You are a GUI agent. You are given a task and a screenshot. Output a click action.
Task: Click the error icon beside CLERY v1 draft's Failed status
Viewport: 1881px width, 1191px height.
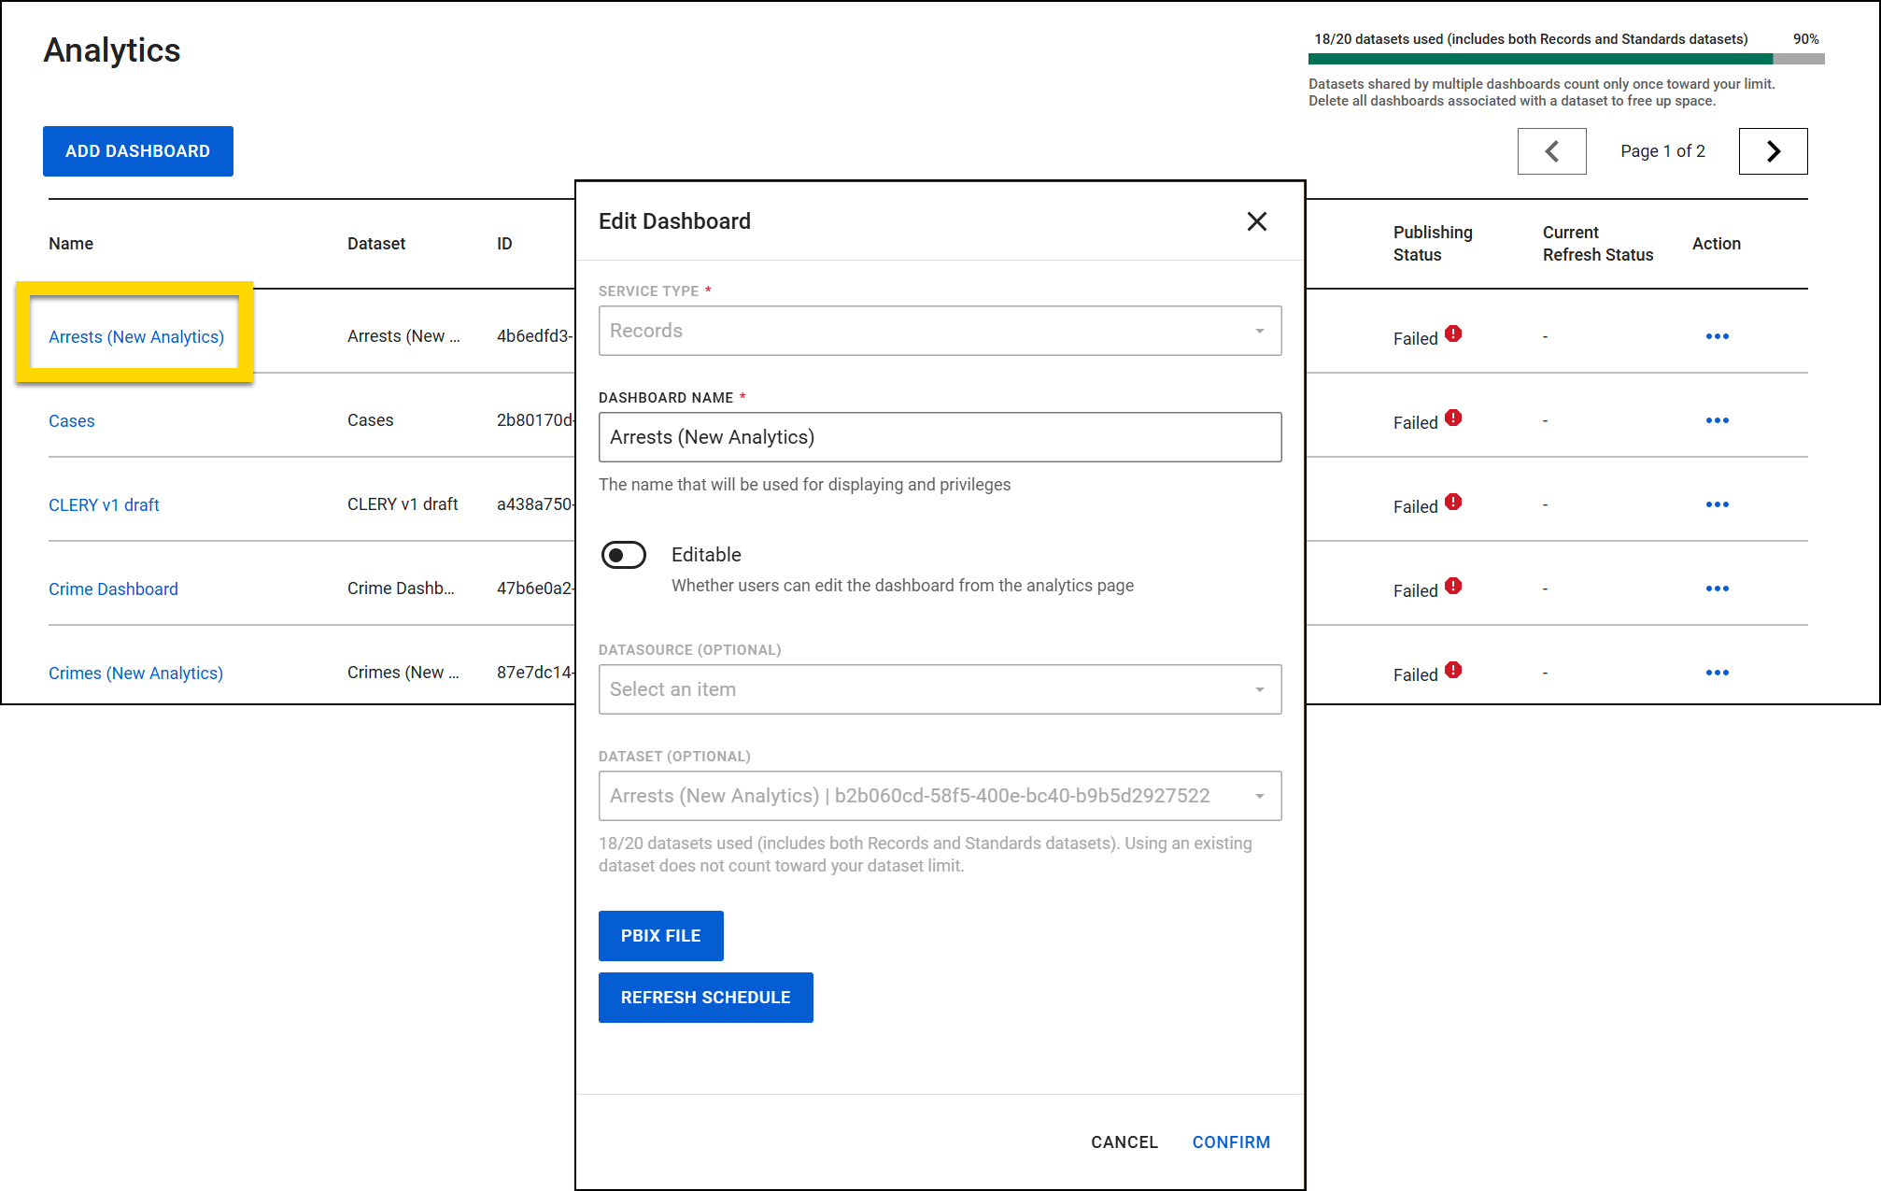1454,501
